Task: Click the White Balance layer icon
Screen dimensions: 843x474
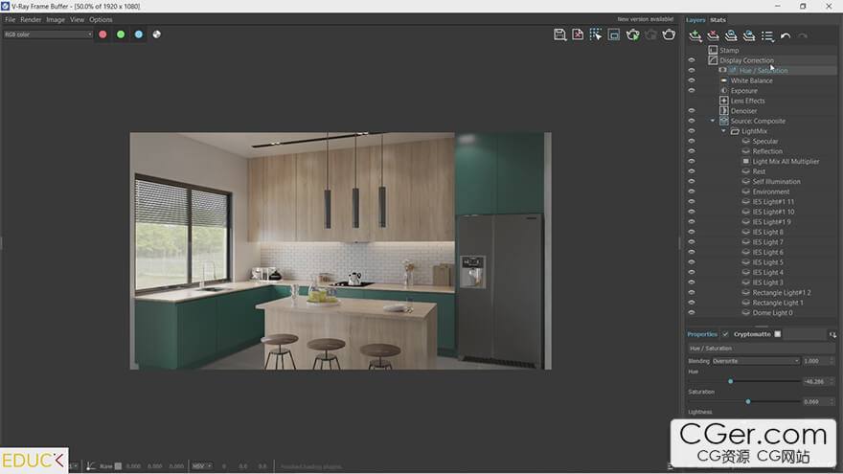Action: point(723,80)
